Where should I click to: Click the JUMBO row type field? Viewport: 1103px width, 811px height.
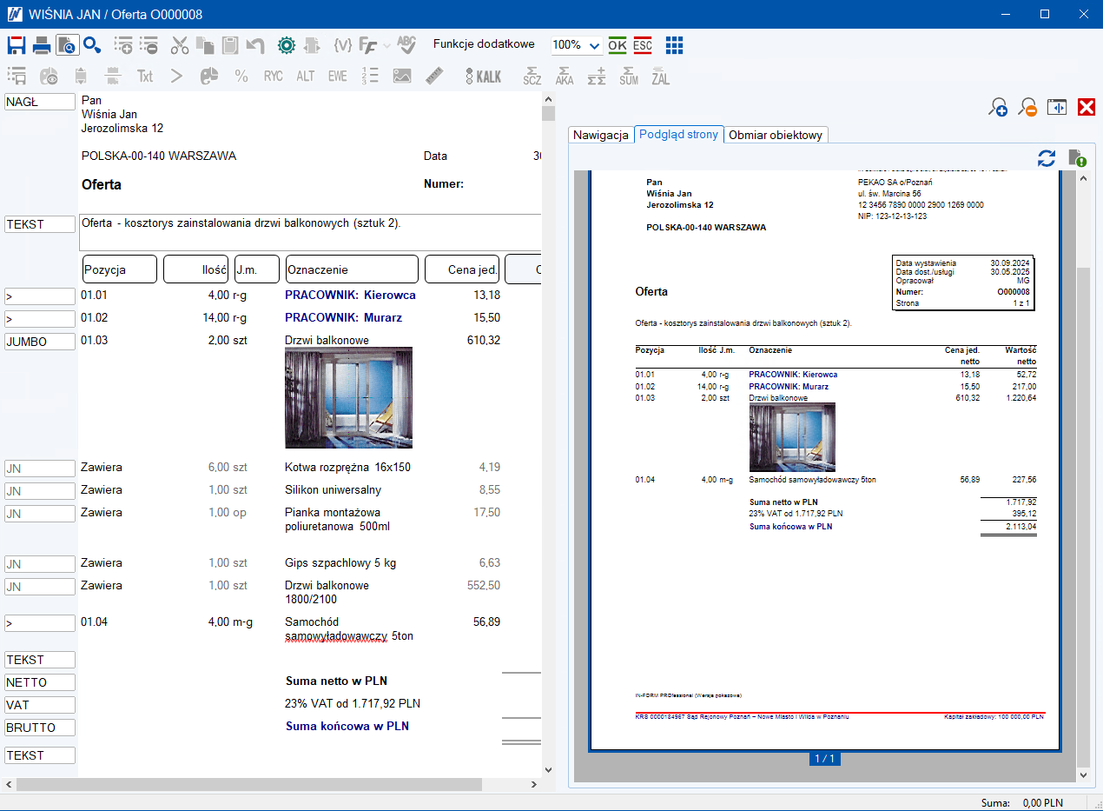point(40,342)
